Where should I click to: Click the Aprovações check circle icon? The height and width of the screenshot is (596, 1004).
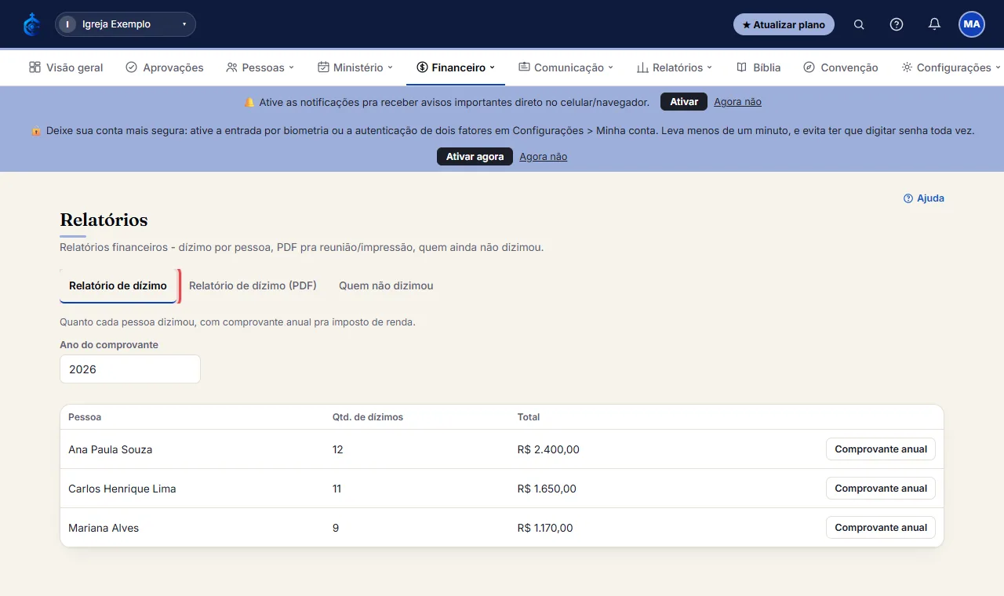pyautogui.click(x=132, y=67)
